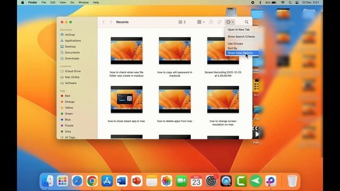Open the File menu in menu bar
Image resolution: width=340 pixels, height=191 pixels.
tap(44, 3)
